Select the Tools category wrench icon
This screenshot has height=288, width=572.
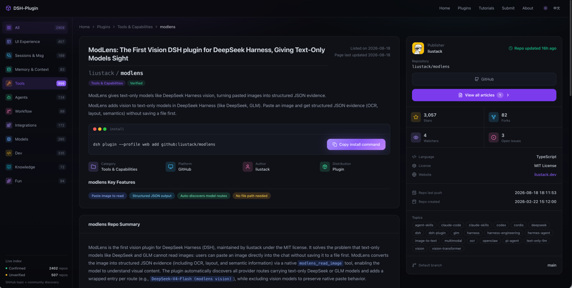(9, 83)
